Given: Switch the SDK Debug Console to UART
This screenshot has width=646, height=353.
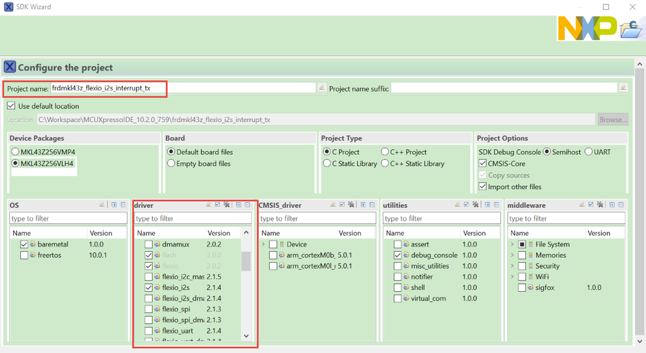Looking at the screenshot, I should (588, 152).
